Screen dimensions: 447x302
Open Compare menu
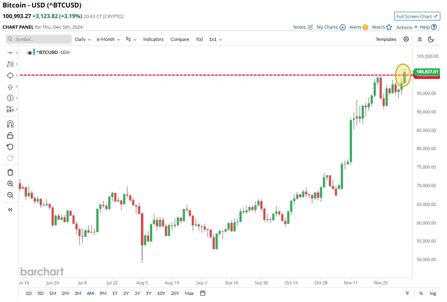click(179, 39)
